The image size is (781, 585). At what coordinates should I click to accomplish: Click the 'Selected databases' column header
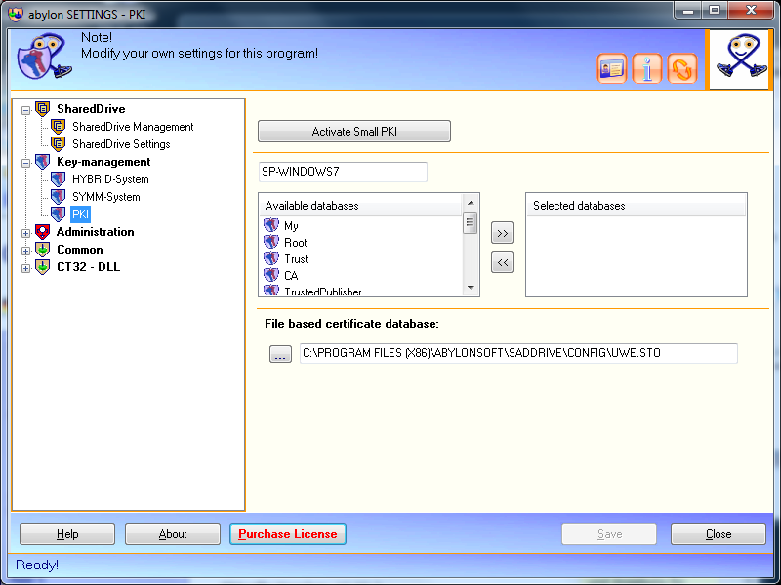click(637, 206)
